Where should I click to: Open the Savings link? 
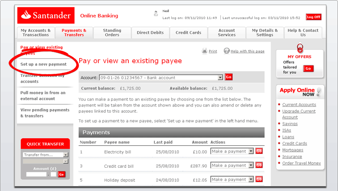[x=290, y=124]
